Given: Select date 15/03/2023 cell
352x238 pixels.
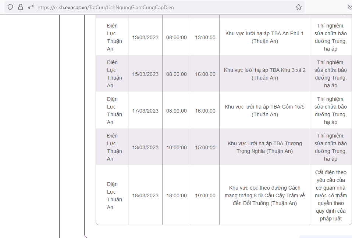Looking at the screenshot, I should pyautogui.click(x=145, y=74).
